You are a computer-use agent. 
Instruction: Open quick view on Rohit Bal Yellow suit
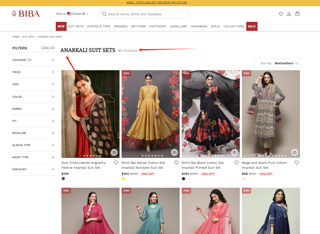point(174,152)
